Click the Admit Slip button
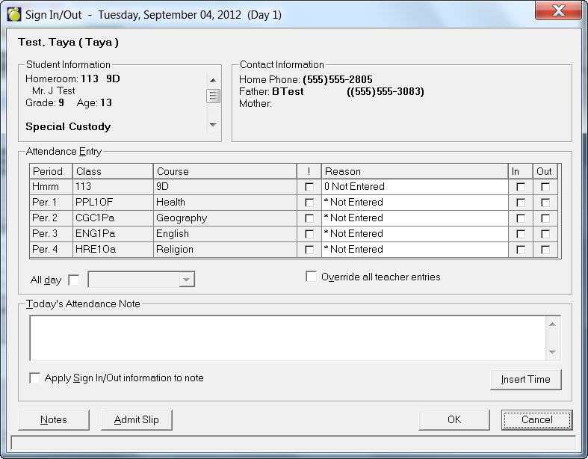 tap(136, 420)
